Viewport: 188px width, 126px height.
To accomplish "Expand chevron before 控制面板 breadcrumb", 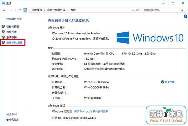I will 29,10.
